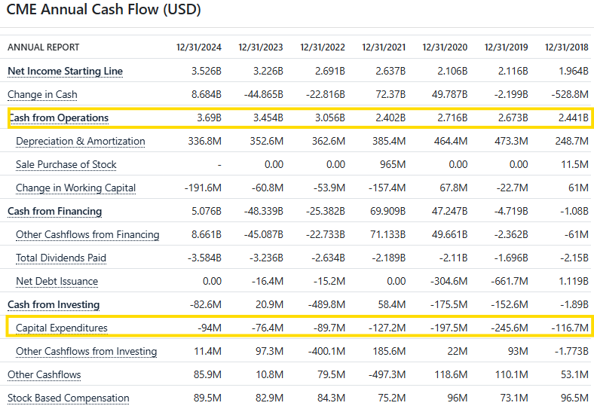This screenshot has width=594, height=409.
Task: Click net debt issuance value -304.6M
Action: pyautogui.click(x=449, y=282)
